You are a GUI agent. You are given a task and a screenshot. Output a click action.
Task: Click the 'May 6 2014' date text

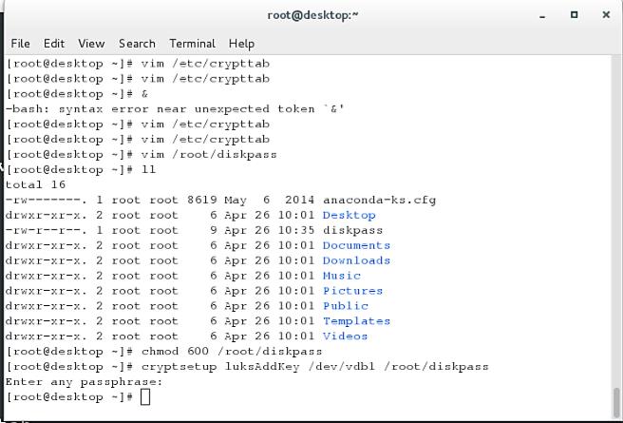[270, 200]
